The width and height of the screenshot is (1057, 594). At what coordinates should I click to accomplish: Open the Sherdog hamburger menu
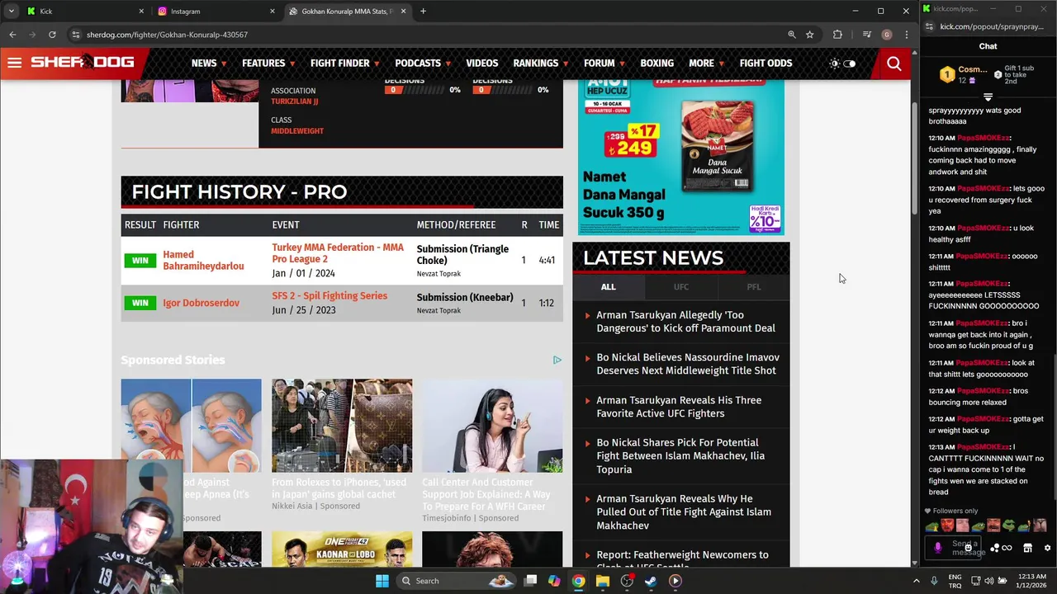coord(14,63)
